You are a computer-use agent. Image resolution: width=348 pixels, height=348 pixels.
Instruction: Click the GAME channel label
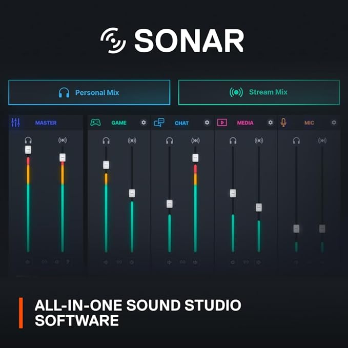coord(119,122)
